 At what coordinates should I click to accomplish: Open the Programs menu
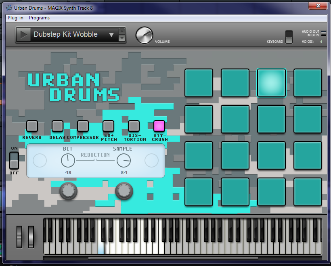[39, 18]
